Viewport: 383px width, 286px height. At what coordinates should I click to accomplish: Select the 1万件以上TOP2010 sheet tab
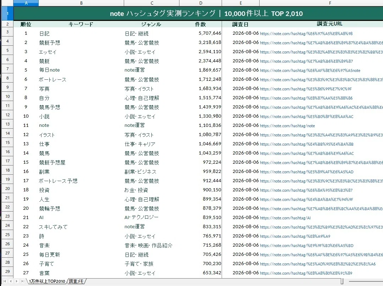(47, 281)
